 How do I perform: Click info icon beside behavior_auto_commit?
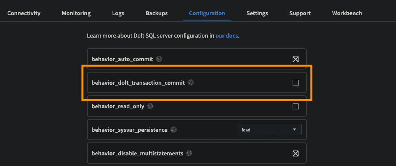(159, 59)
